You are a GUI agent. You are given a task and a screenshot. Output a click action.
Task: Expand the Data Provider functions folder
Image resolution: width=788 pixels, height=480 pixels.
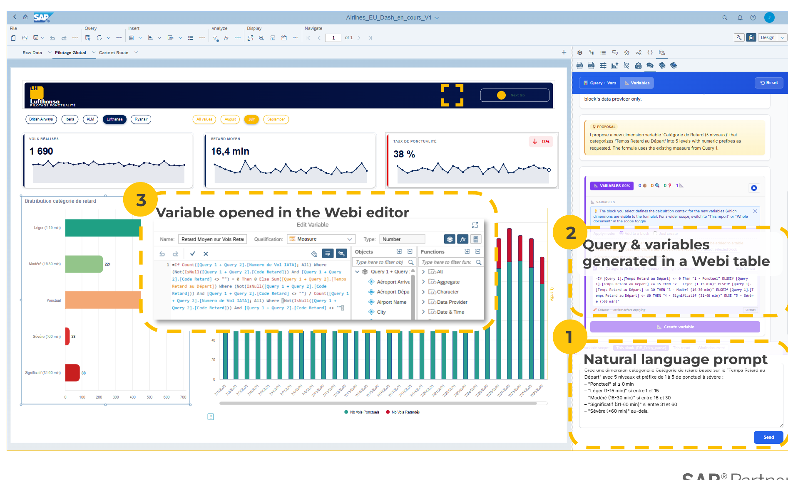coord(423,302)
